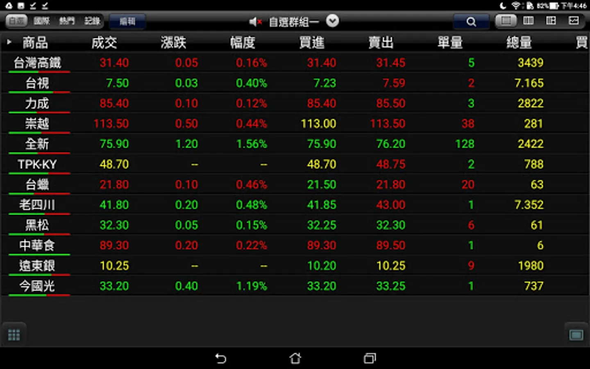Select the three-column layout icon
Screen dimensions: 590x369
[529, 20]
